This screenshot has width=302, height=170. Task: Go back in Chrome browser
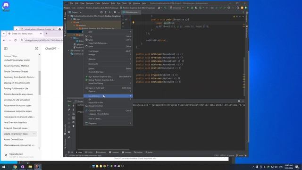tap(4, 40)
